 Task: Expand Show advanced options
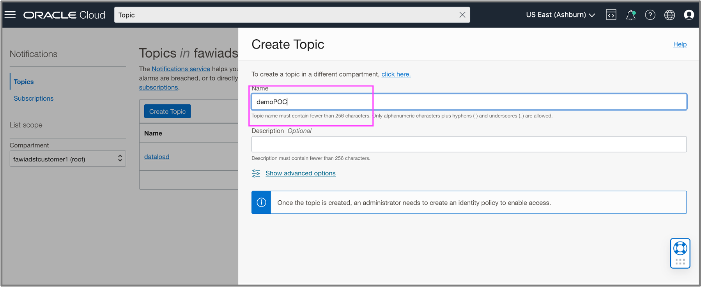point(301,173)
